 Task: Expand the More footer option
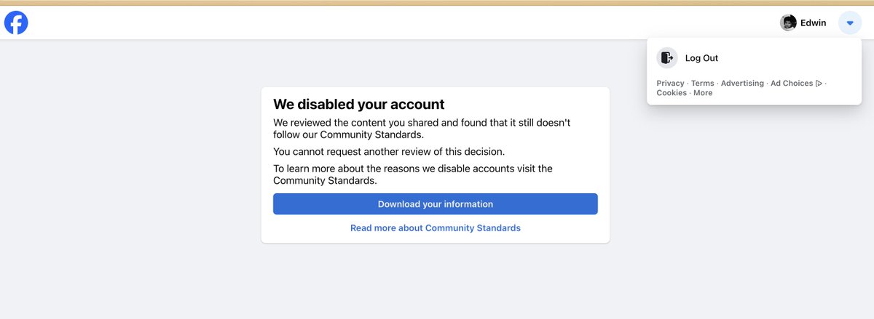703,93
